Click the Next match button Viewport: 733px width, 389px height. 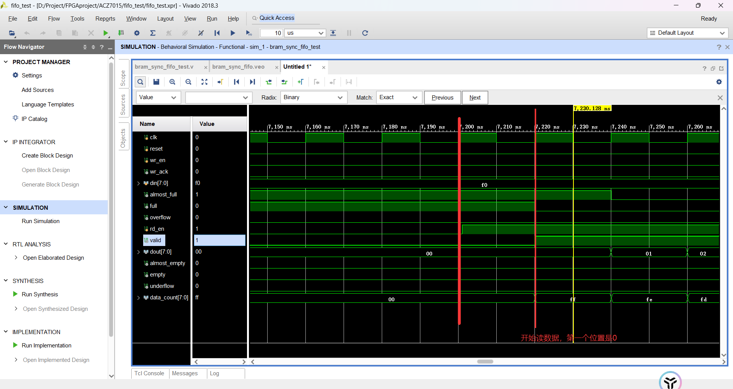click(x=475, y=98)
